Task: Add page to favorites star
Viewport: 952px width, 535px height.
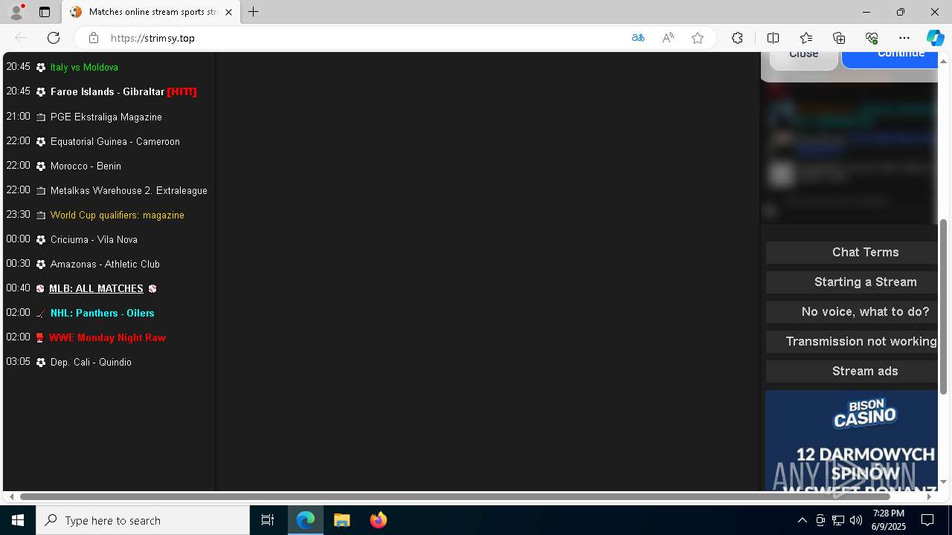Action: 698,38
